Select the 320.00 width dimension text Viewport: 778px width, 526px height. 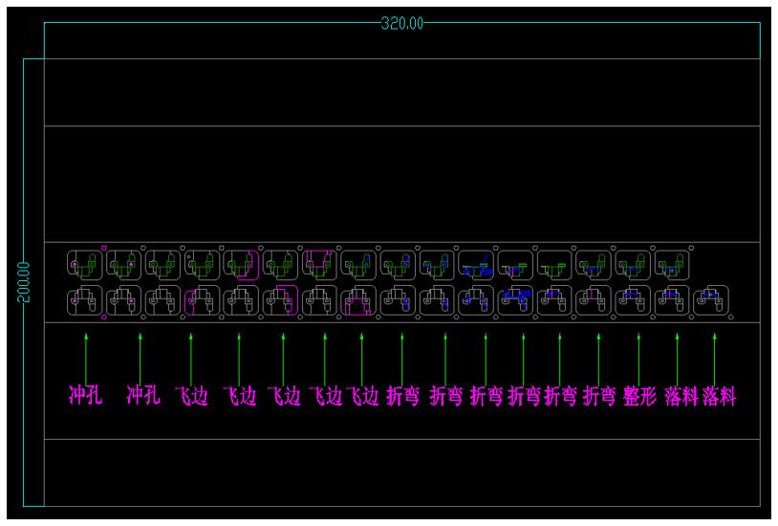(x=401, y=23)
